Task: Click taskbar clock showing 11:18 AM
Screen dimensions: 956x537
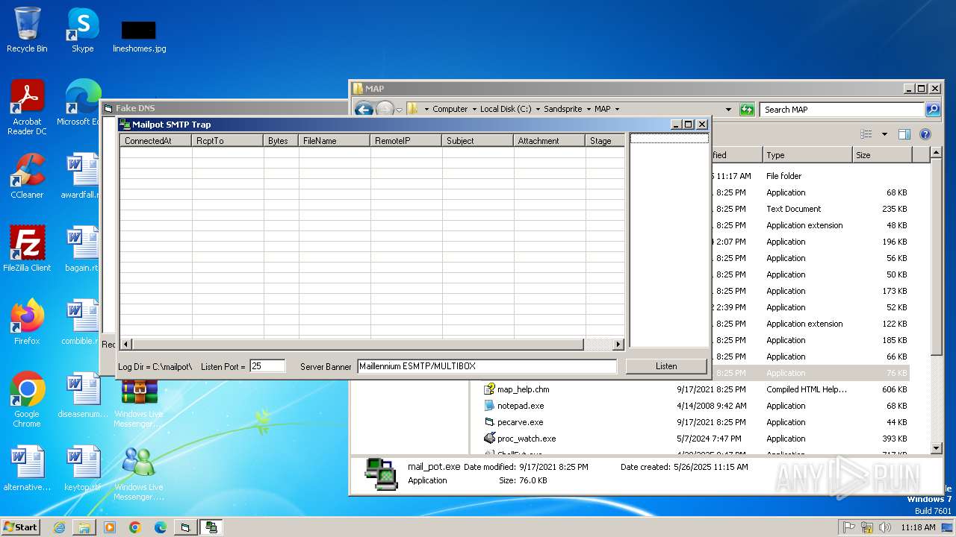Action: click(x=918, y=527)
